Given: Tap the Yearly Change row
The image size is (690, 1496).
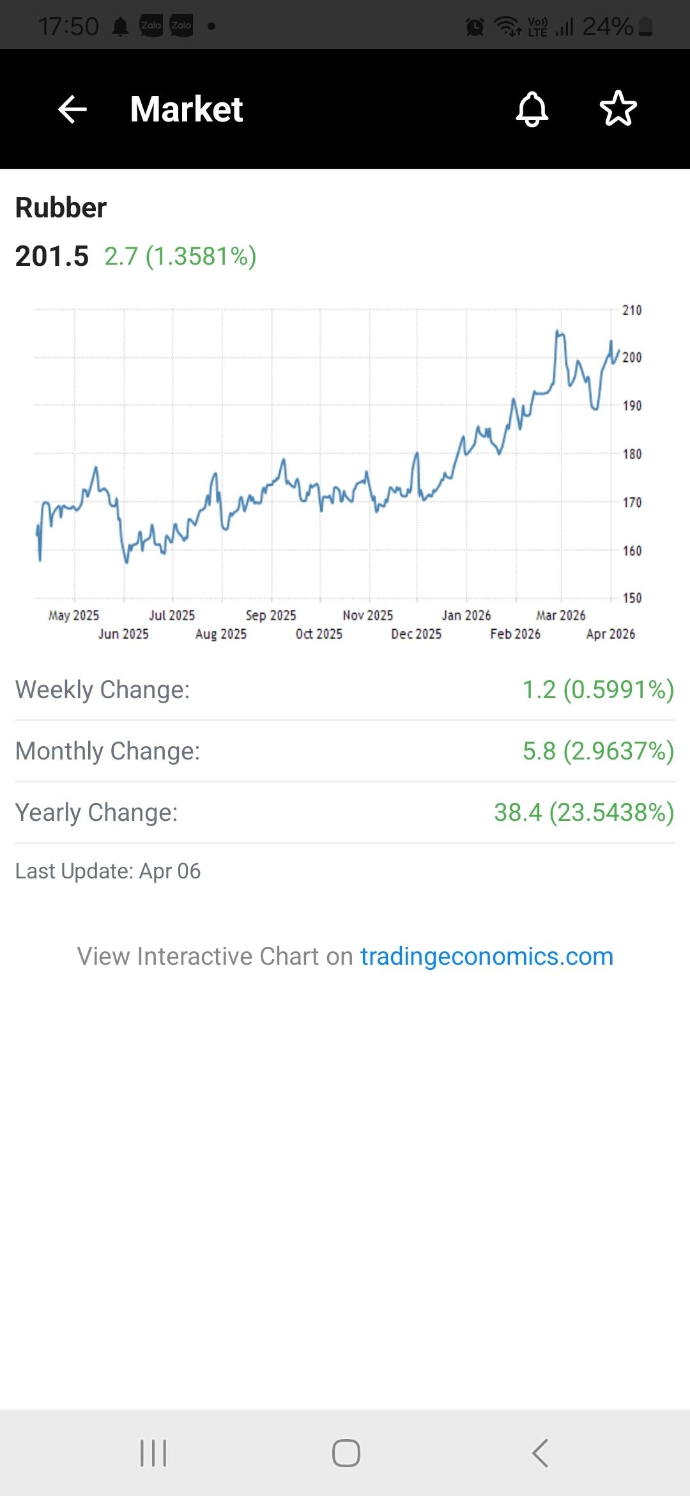Looking at the screenshot, I should [x=345, y=813].
